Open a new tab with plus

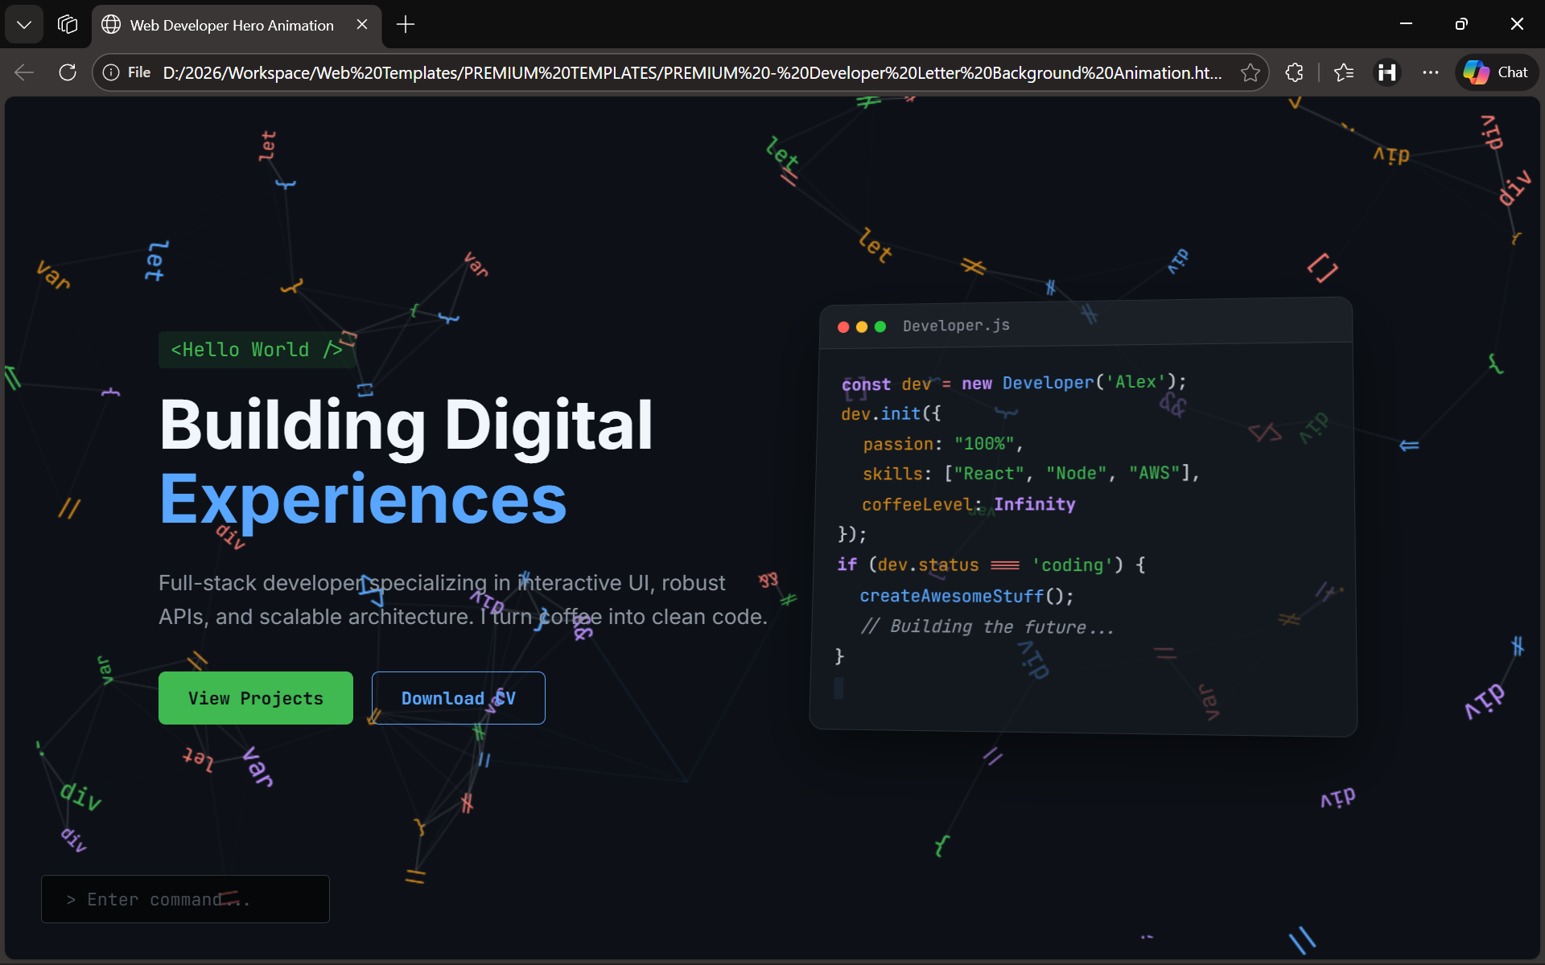(406, 24)
